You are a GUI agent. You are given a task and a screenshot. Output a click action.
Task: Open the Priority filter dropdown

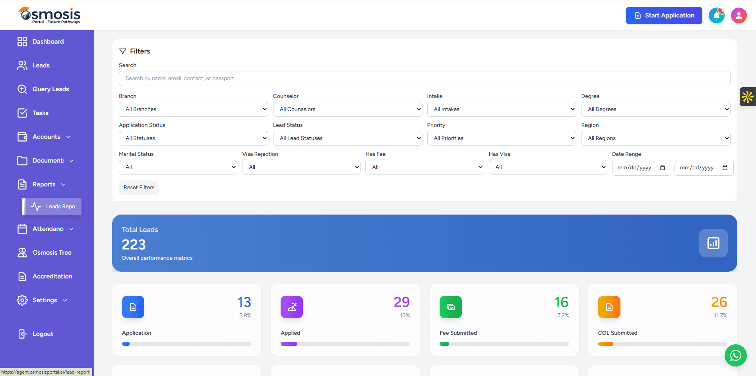[x=501, y=138]
